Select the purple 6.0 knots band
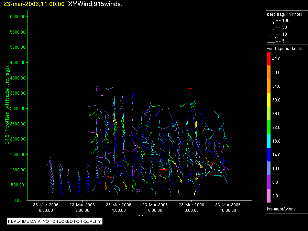Screen dimensions: 308x231 (x=269, y=182)
